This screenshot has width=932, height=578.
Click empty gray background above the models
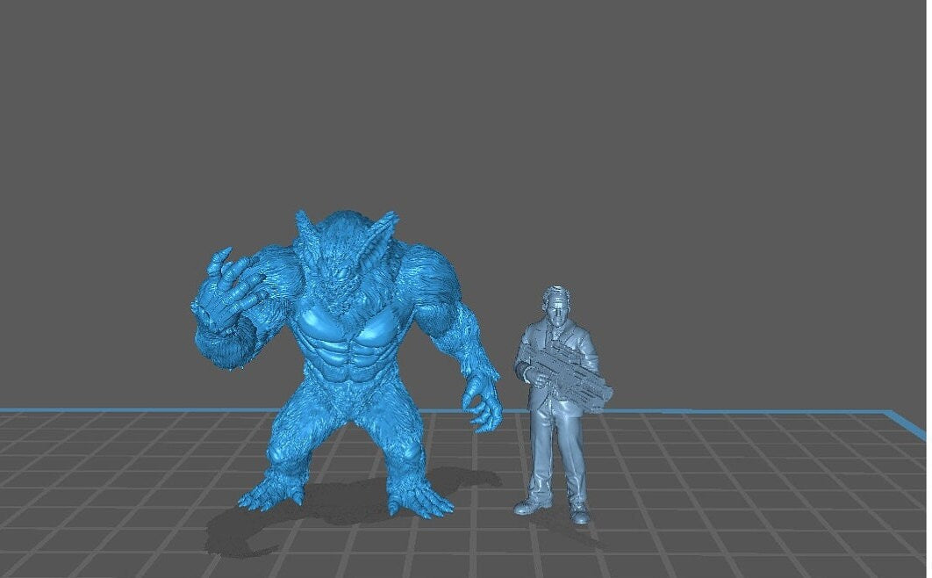coord(465,105)
